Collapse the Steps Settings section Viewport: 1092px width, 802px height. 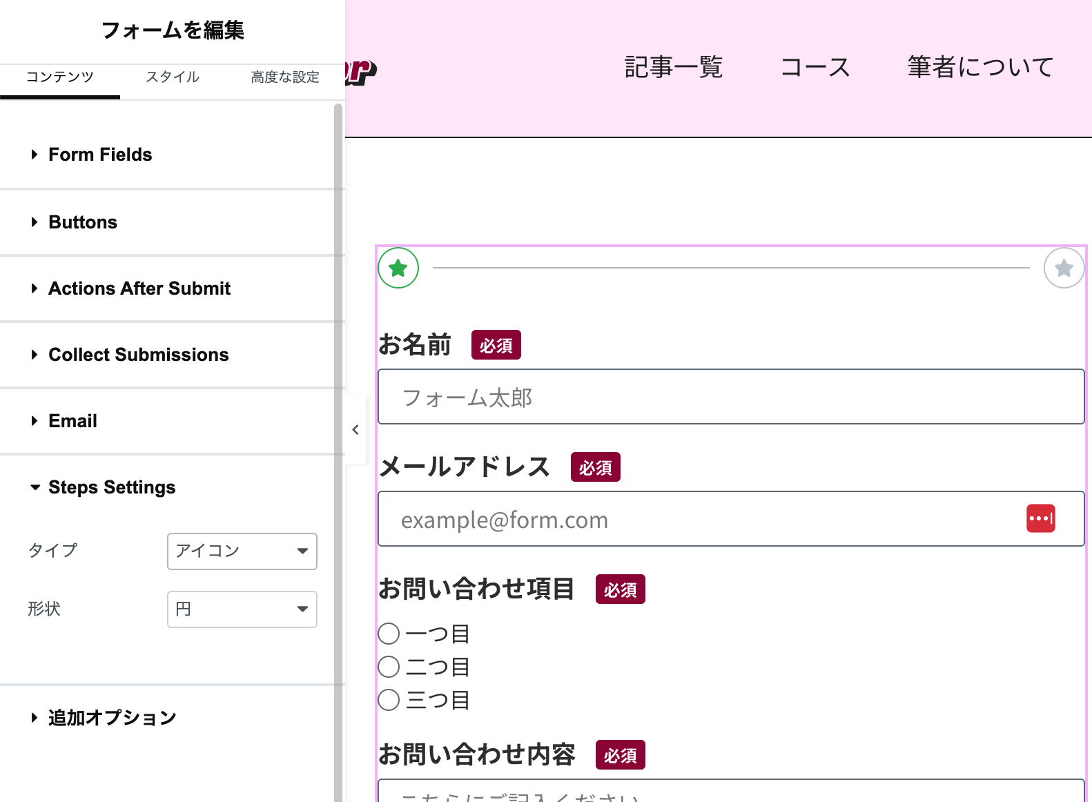[111, 487]
